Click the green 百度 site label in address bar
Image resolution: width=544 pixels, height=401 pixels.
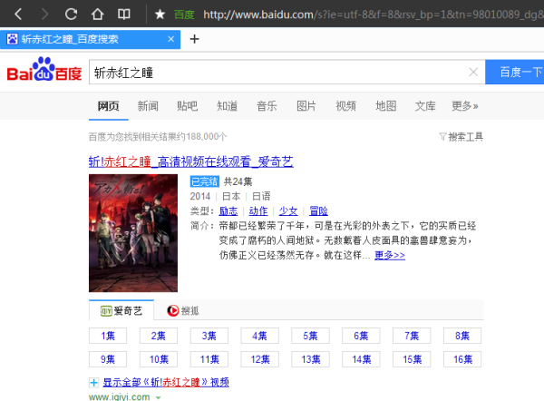click(184, 15)
